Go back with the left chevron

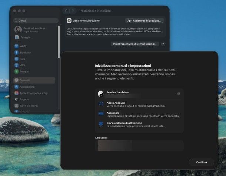pos(66,11)
